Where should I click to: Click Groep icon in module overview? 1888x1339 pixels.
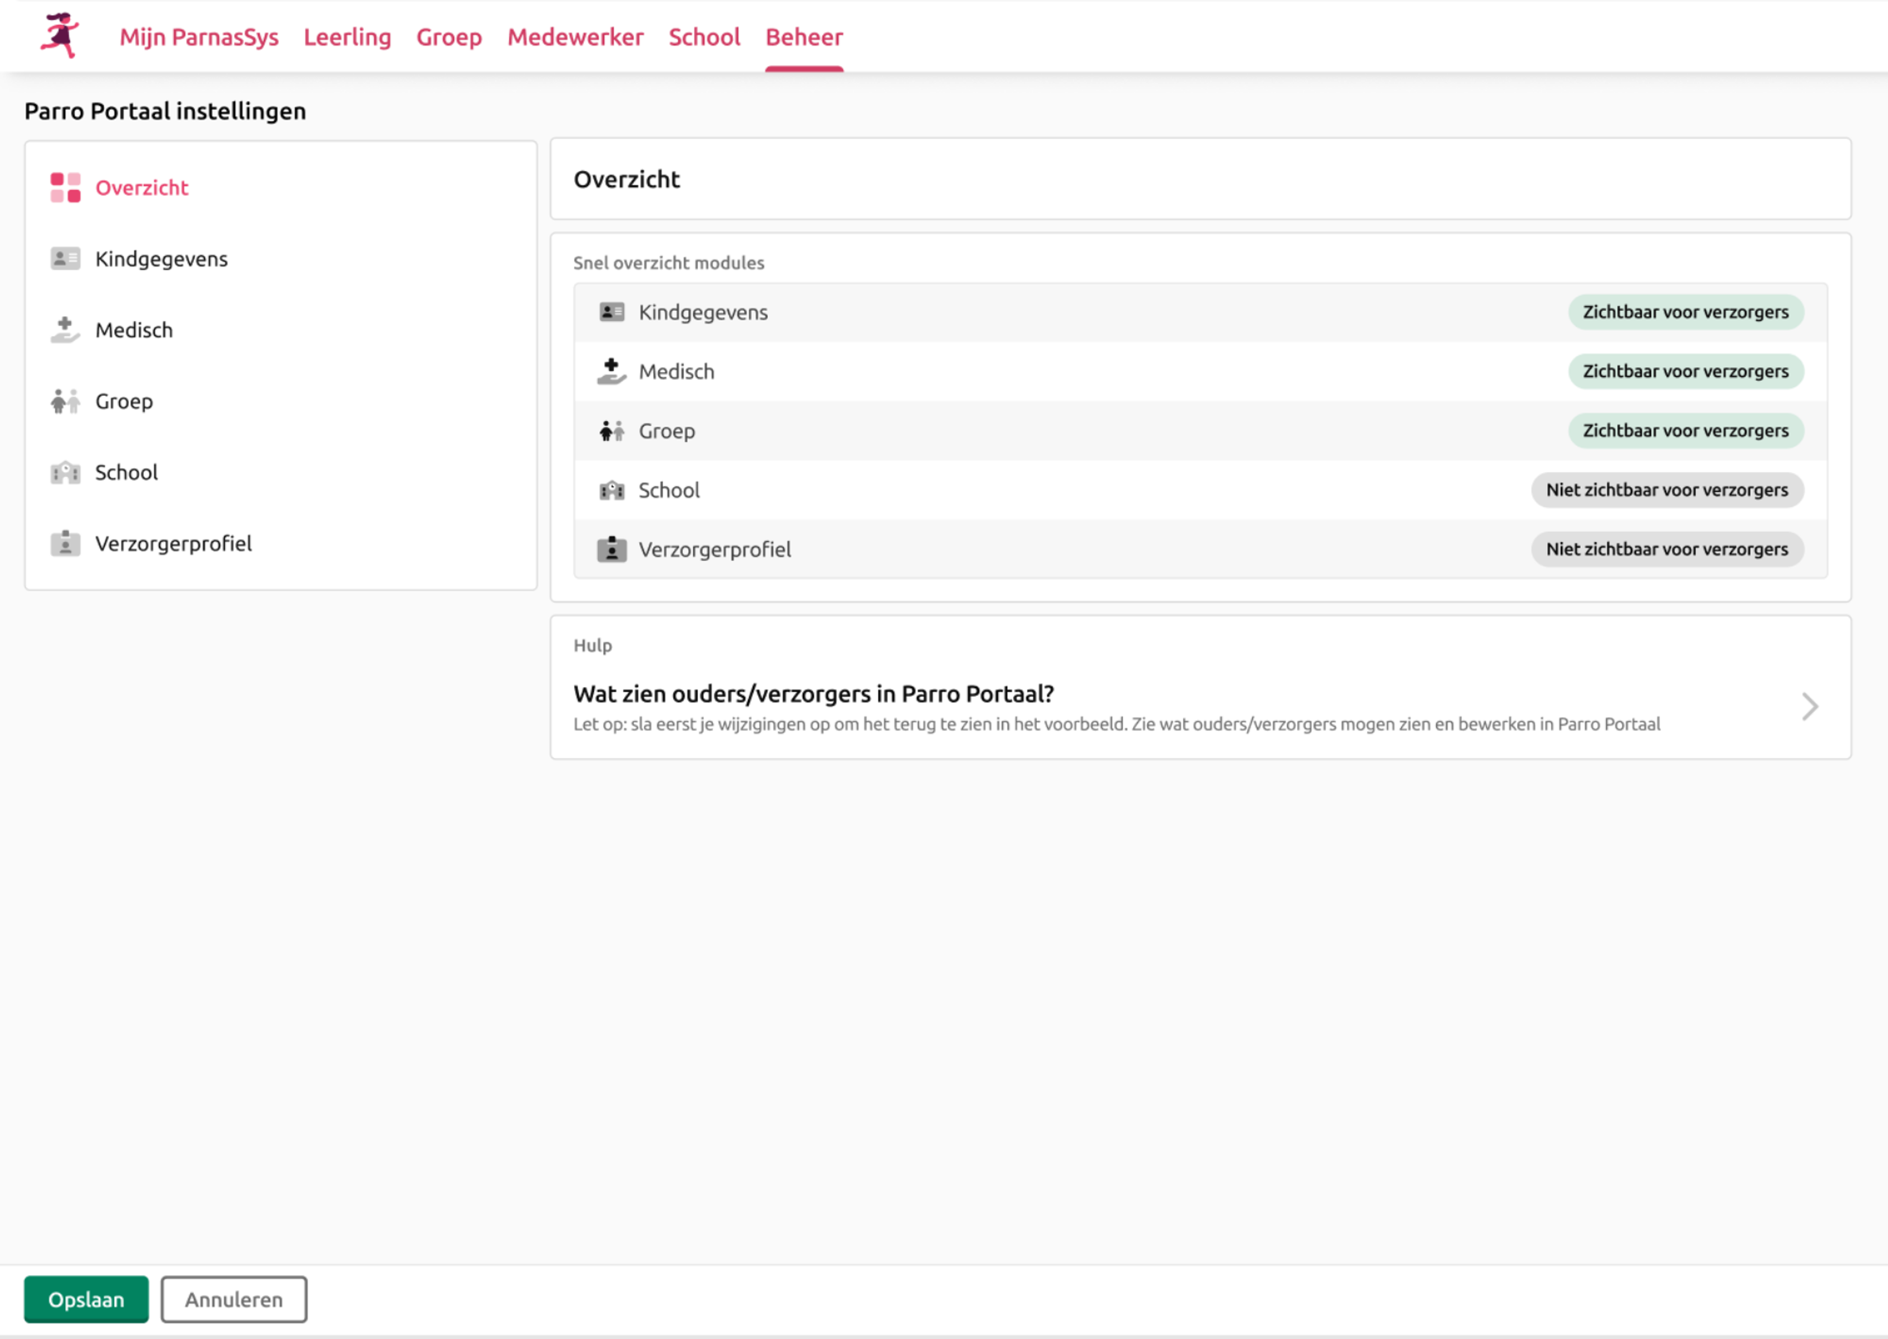coord(612,431)
